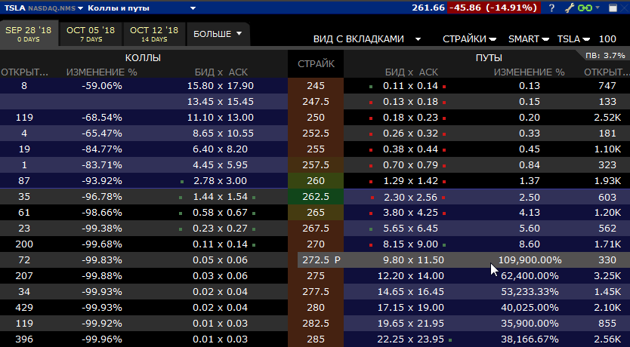The height and width of the screenshot is (347, 630).
Task: Select the SEP 28 '18 expiration tab
Action: [29, 34]
